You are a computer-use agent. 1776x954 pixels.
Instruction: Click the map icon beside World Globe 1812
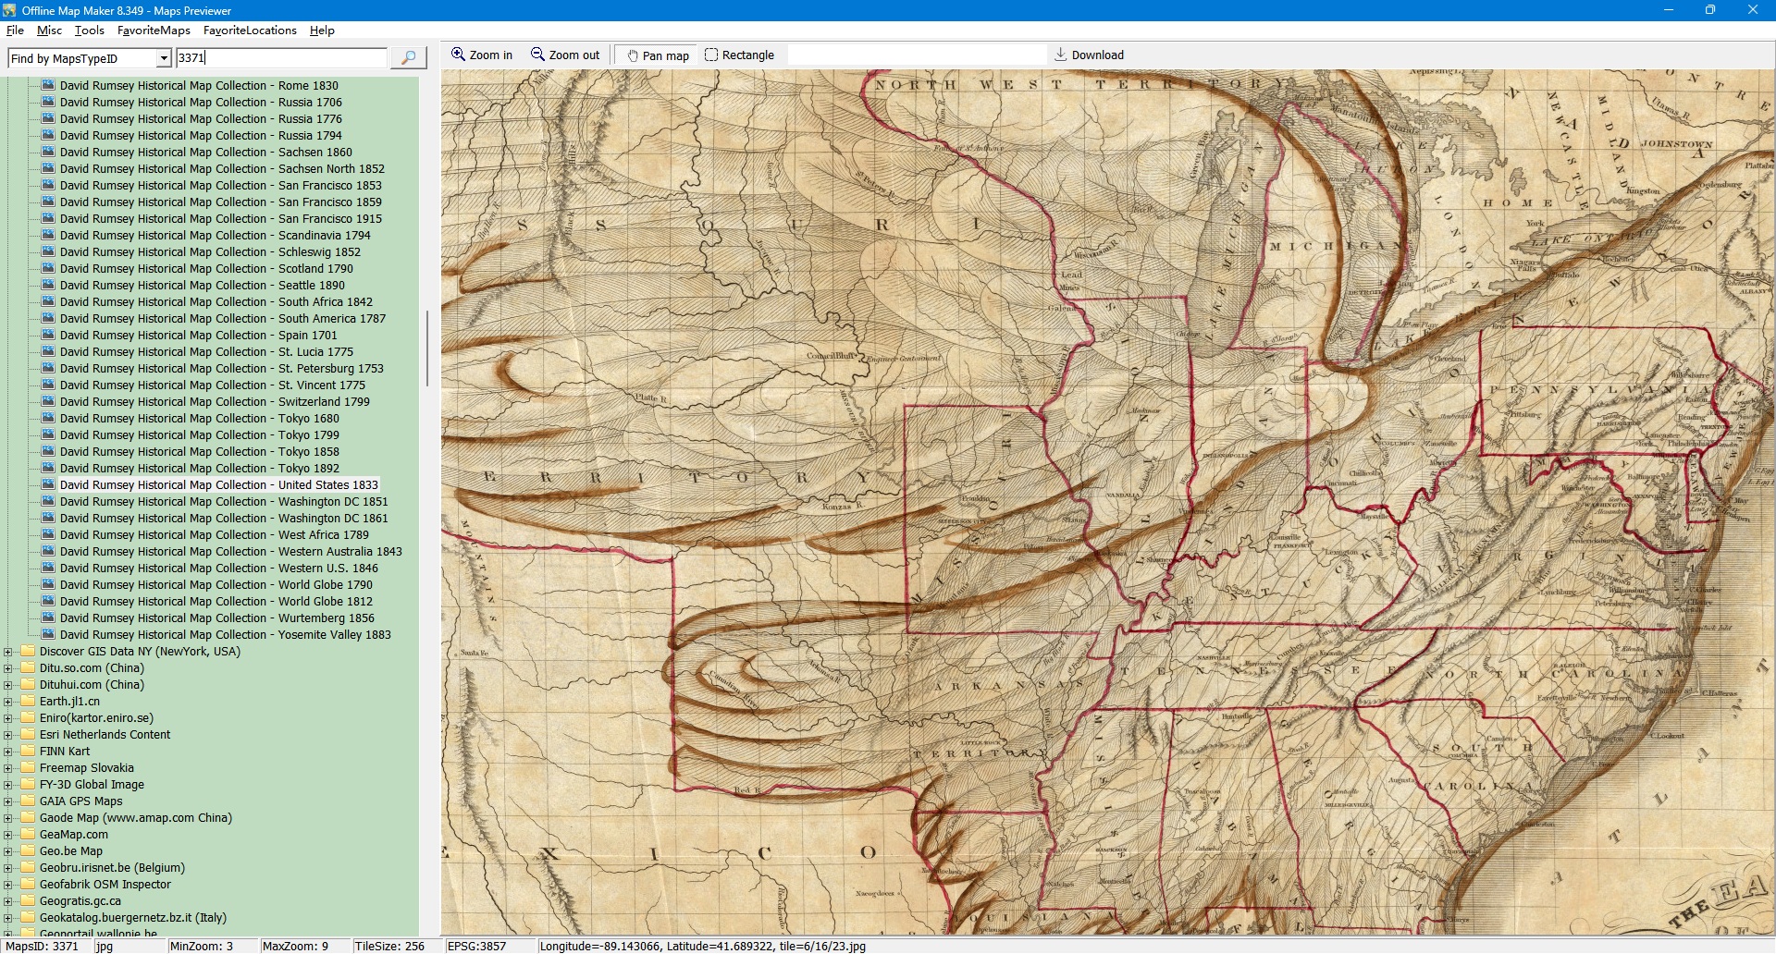[x=48, y=602]
